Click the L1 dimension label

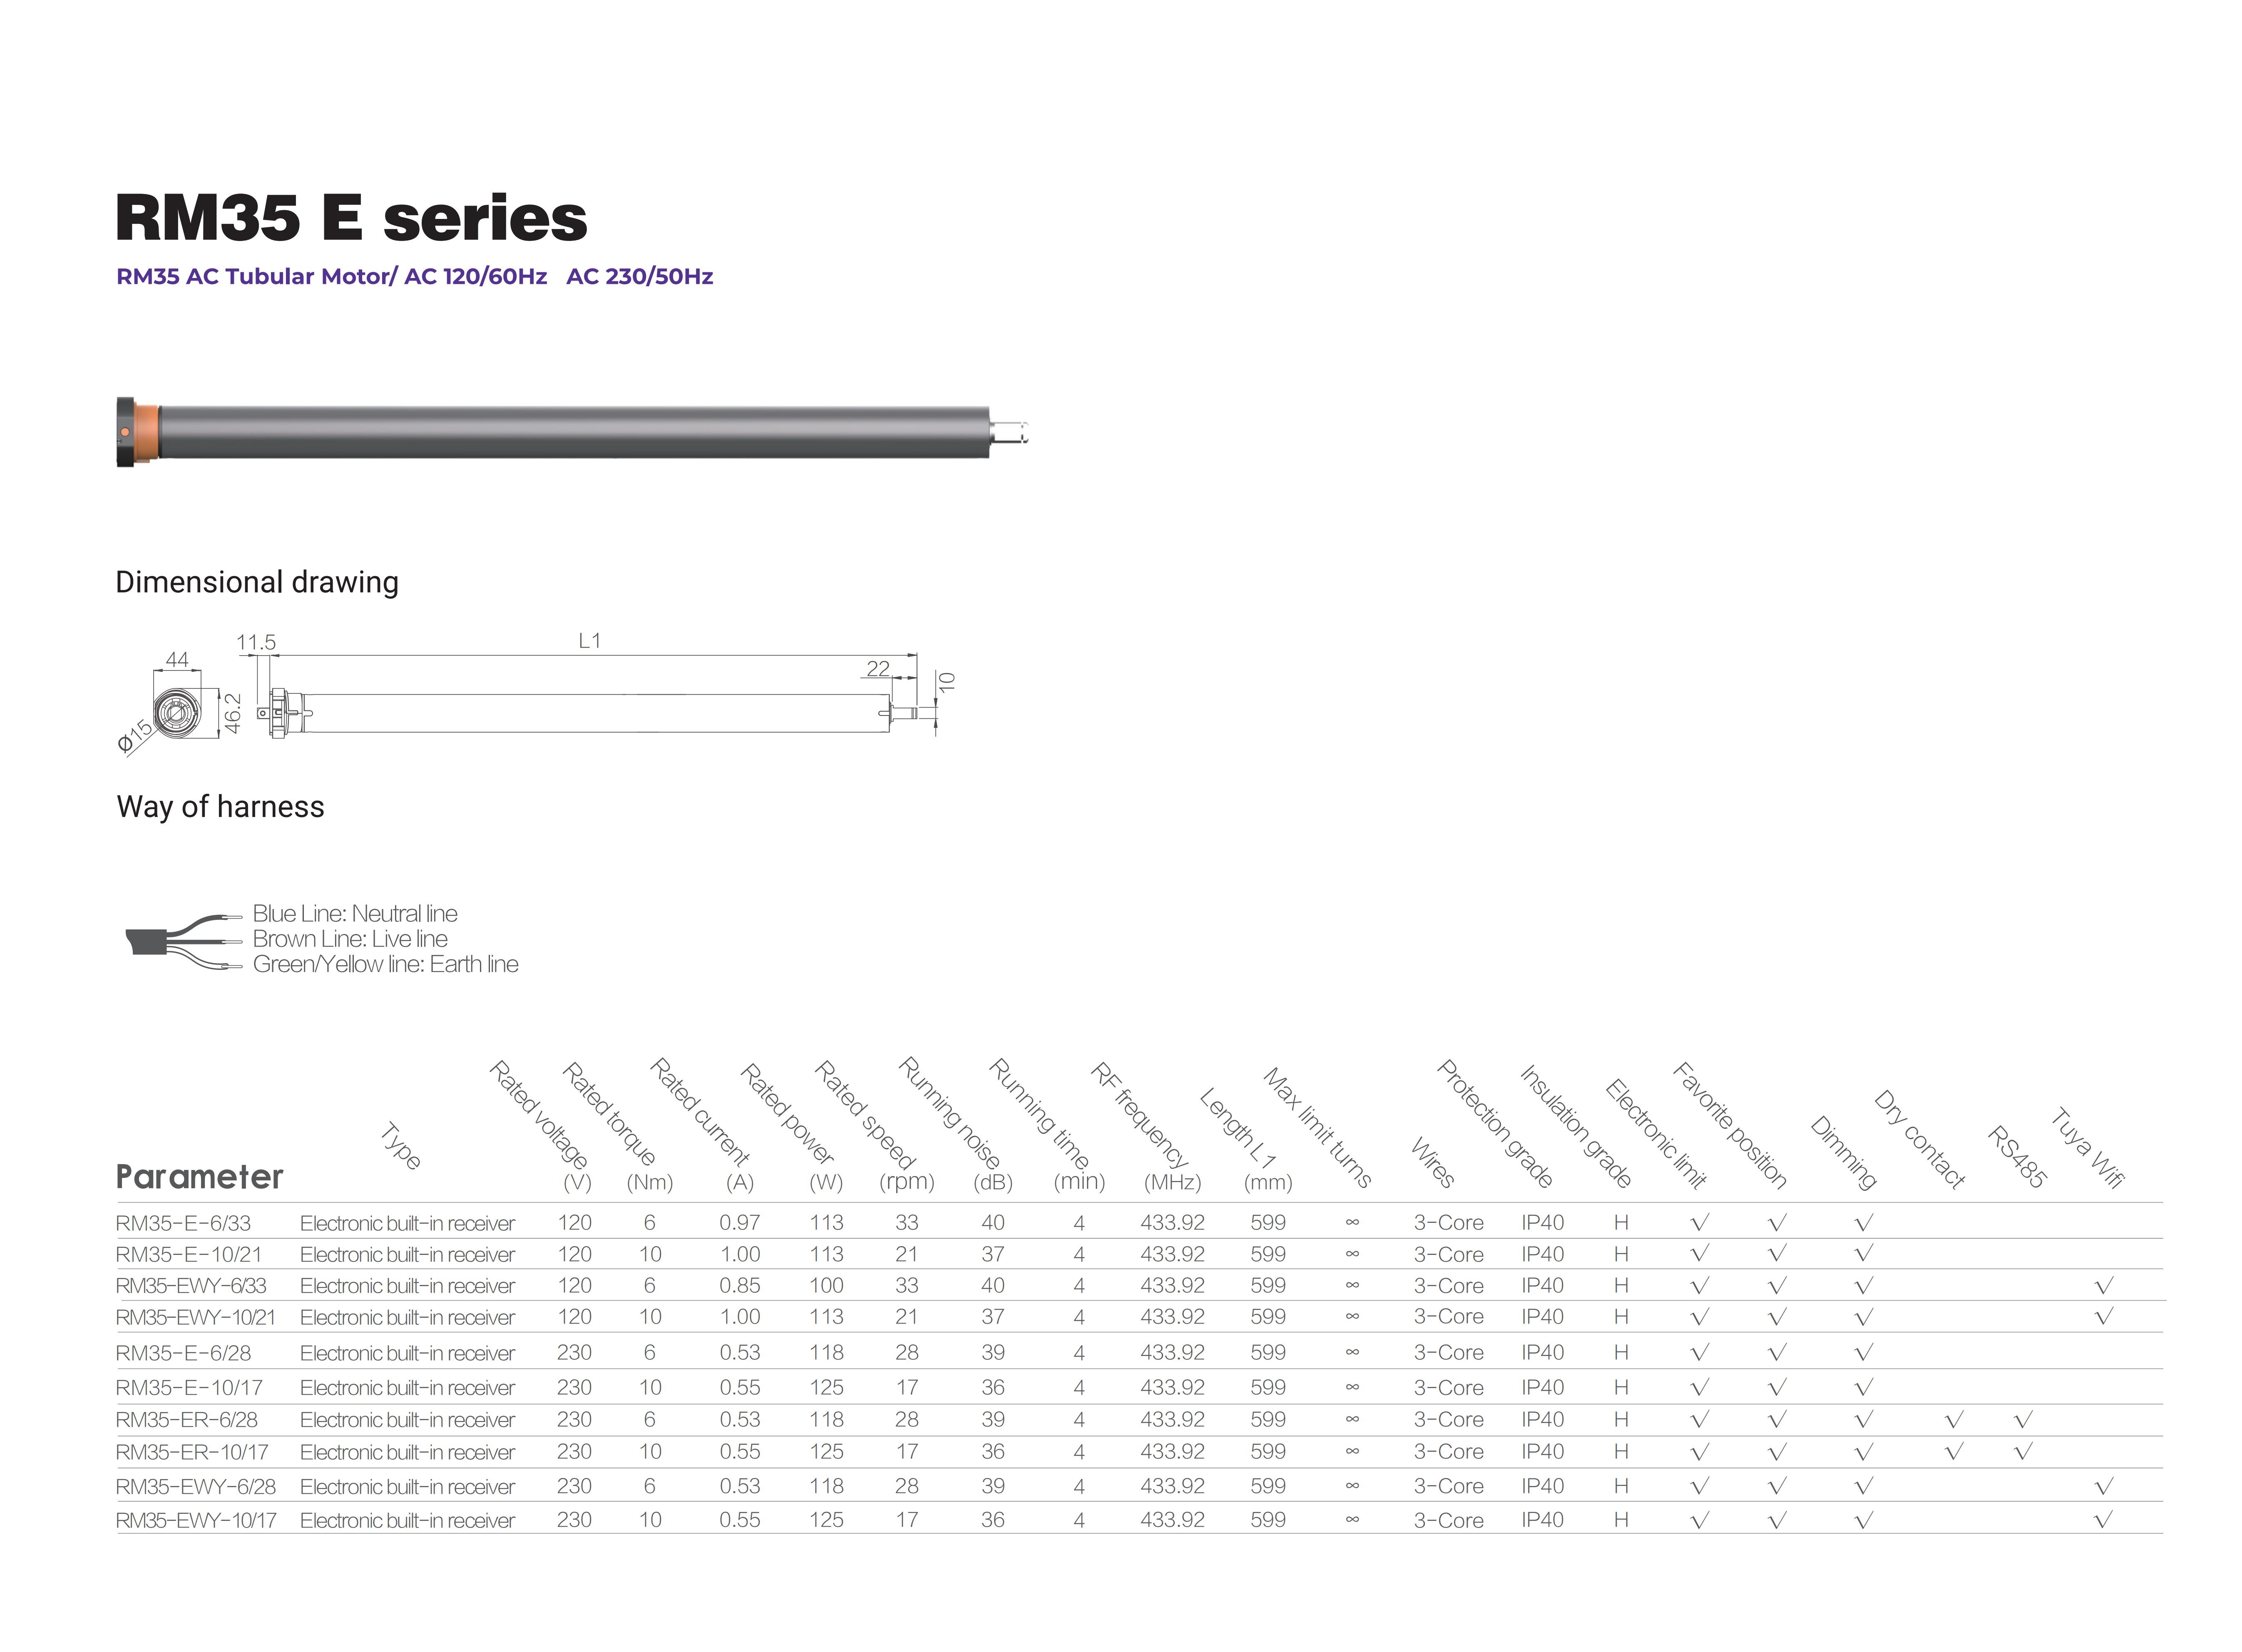pyautogui.click(x=590, y=640)
